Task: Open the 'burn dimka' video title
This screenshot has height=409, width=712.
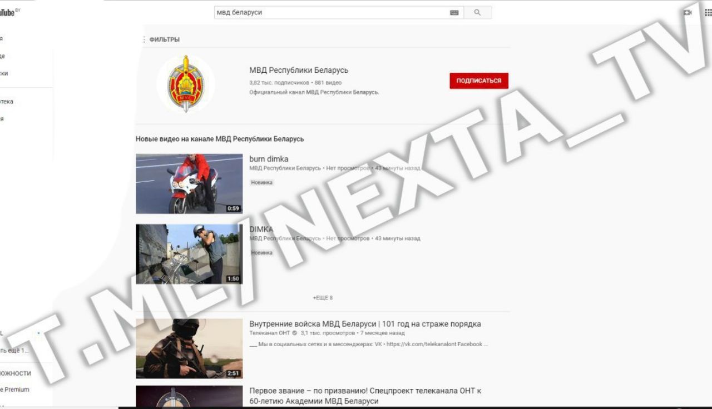Action: [x=269, y=159]
